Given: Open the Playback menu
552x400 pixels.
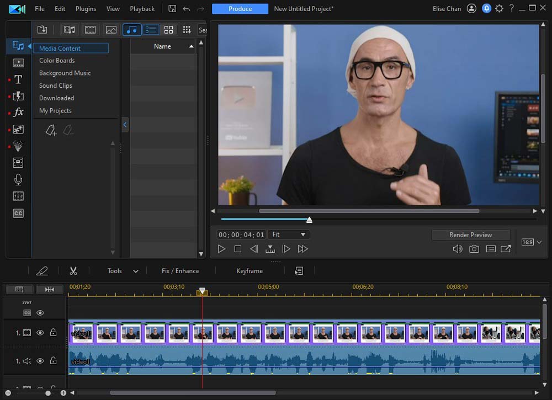Looking at the screenshot, I should (142, 9).
